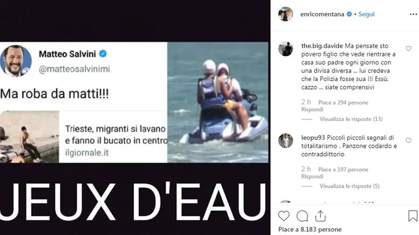Viewport: 419px width, 235px height.
Task: Expand the 5 replies to leopu93
Action: click(x=349, y=186)
